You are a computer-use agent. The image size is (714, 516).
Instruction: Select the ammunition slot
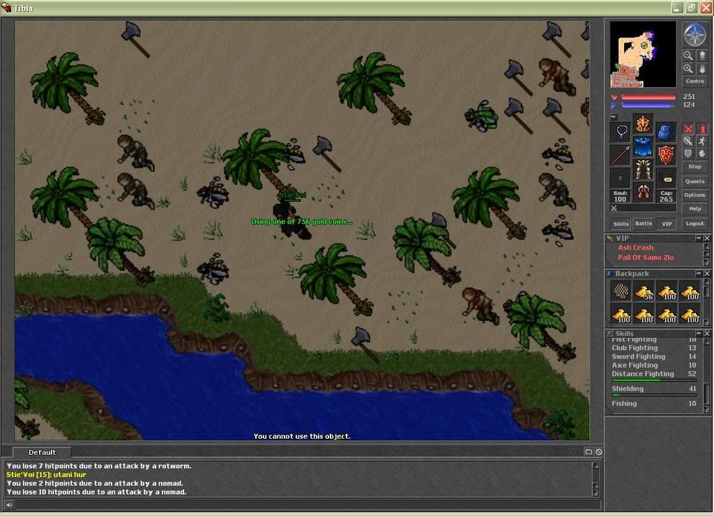tap(666, 178)
